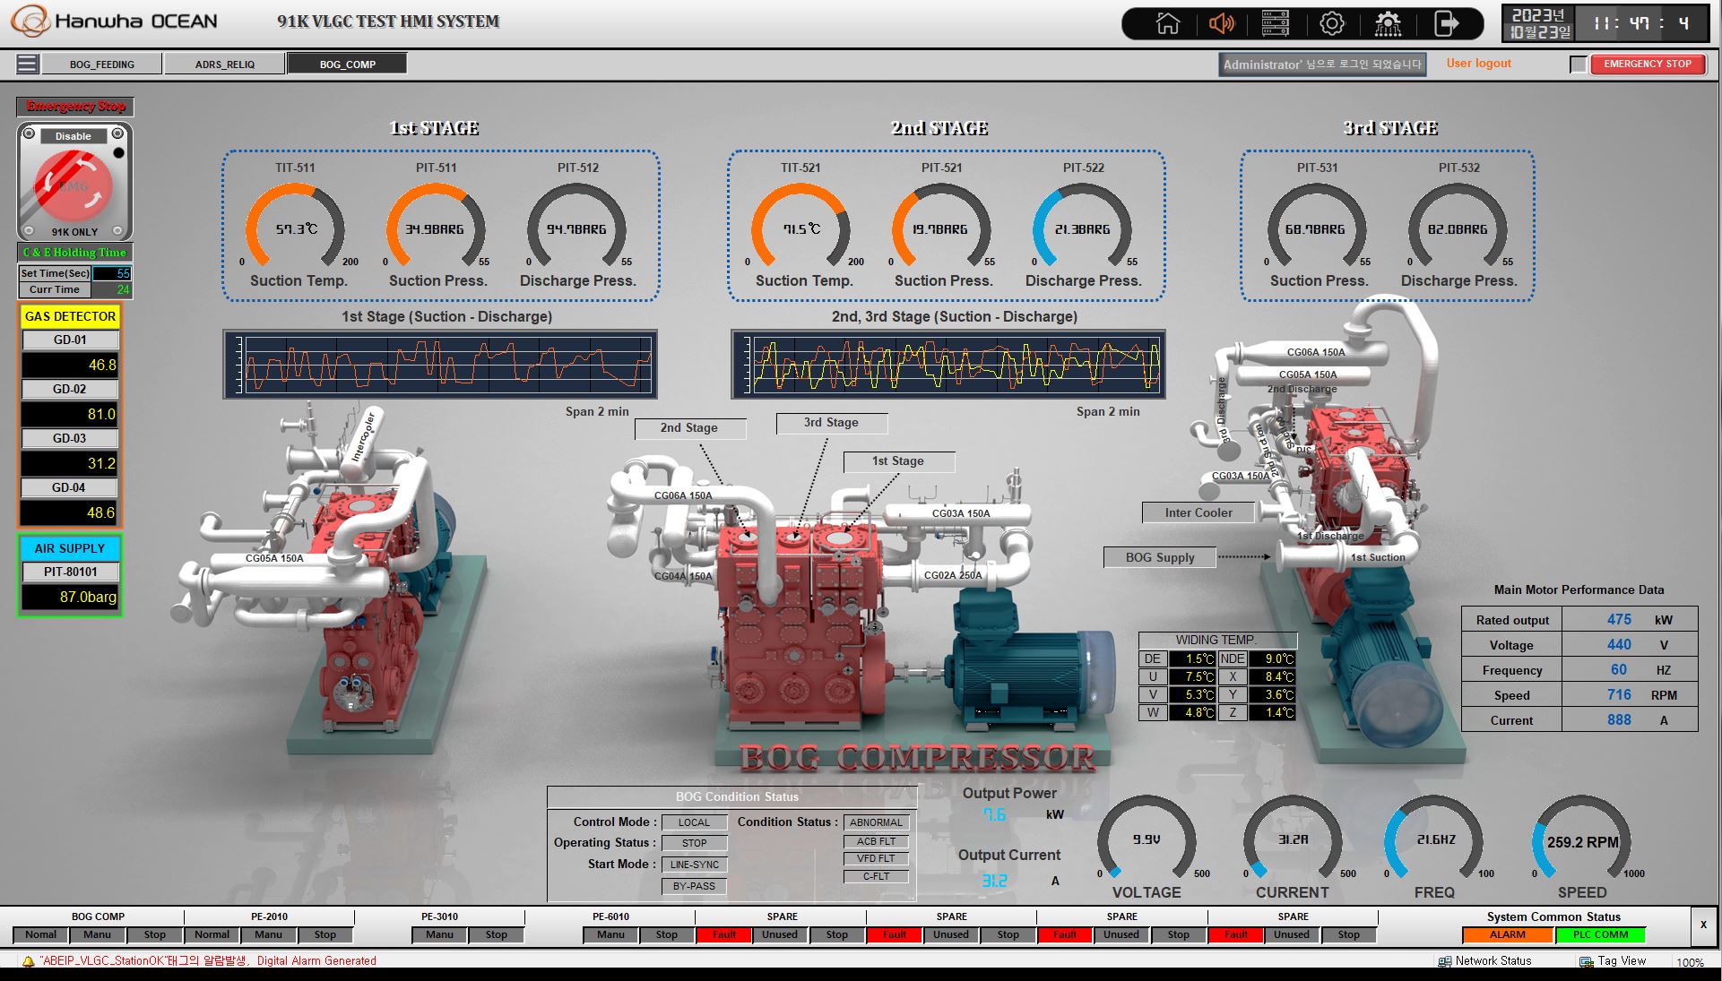Click the orange speaker alarm sound icon

pos(1222,23)
